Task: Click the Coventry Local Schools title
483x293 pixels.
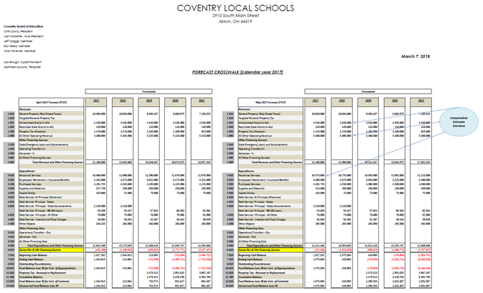Action: tap(236, 8)
